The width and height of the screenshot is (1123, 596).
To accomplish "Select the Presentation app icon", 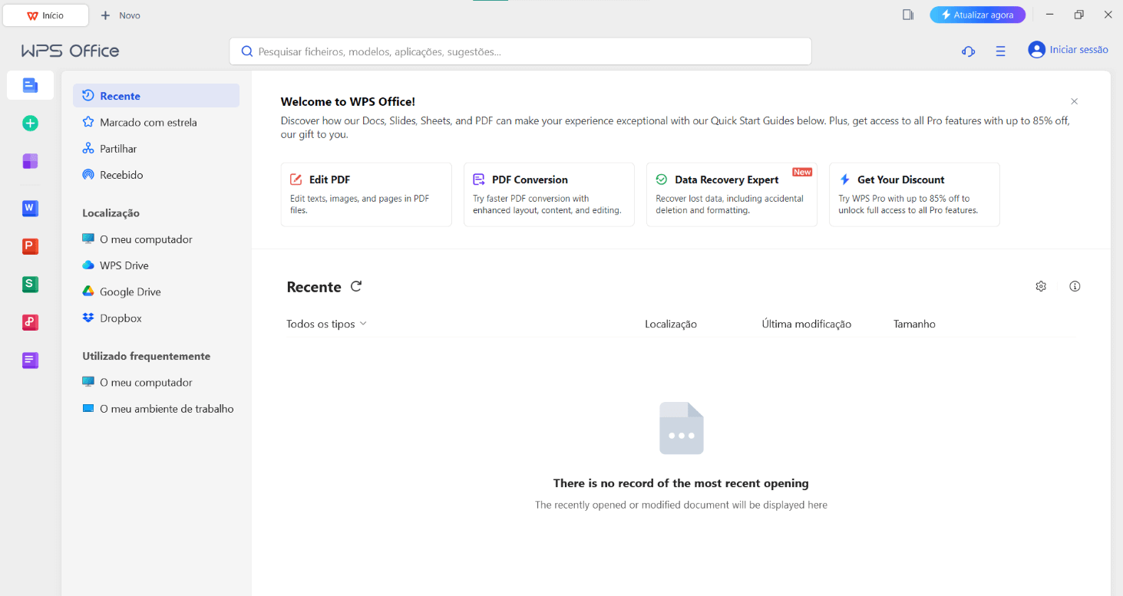I will (x=30, y=246).
